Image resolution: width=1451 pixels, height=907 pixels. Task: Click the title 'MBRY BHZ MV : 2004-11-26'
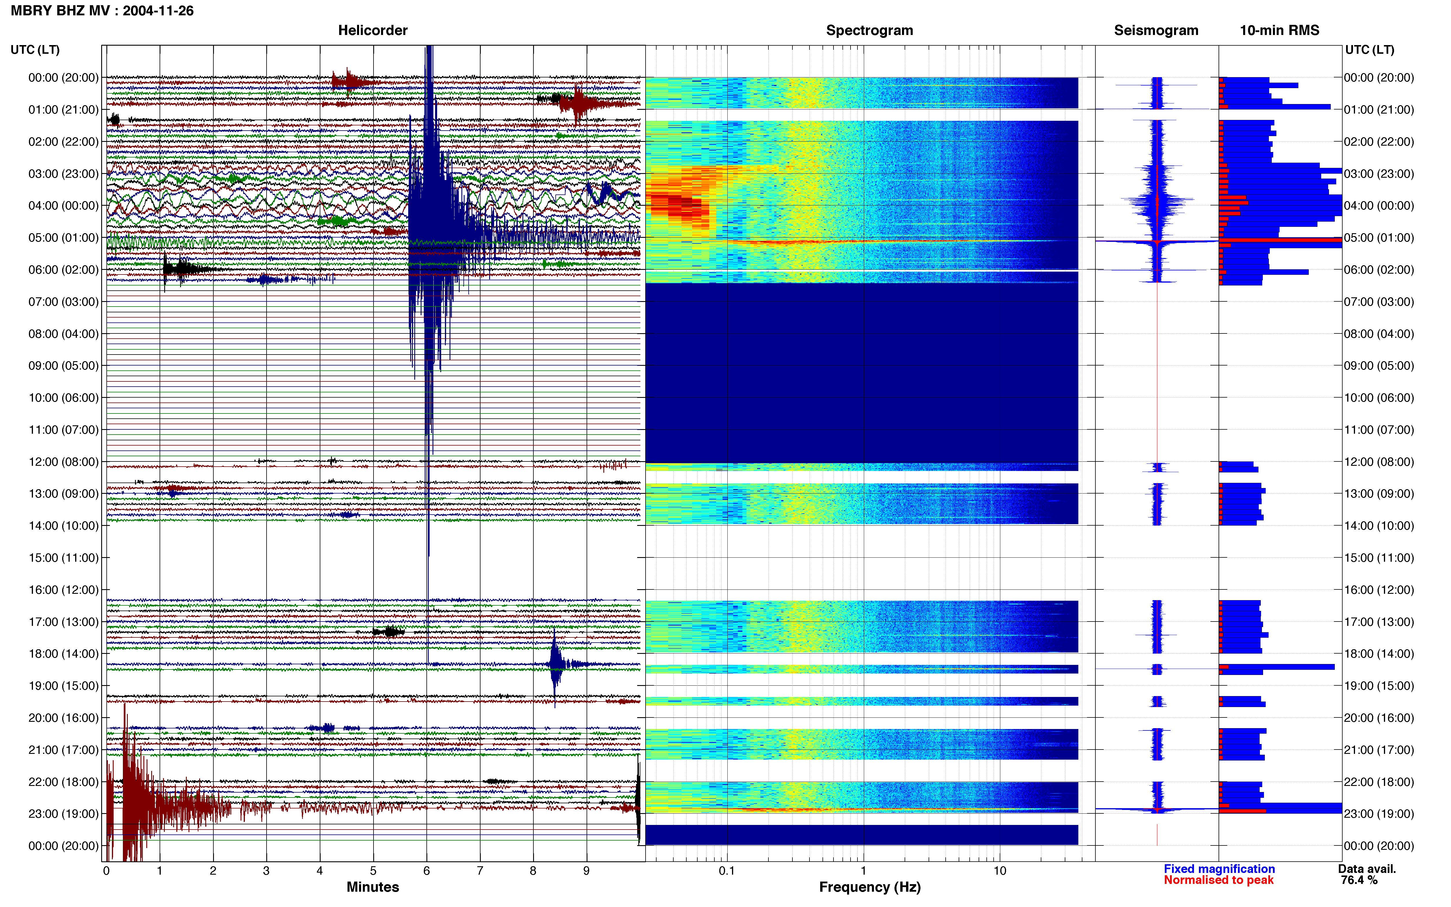pyautogui.click(x=102, y=10)
